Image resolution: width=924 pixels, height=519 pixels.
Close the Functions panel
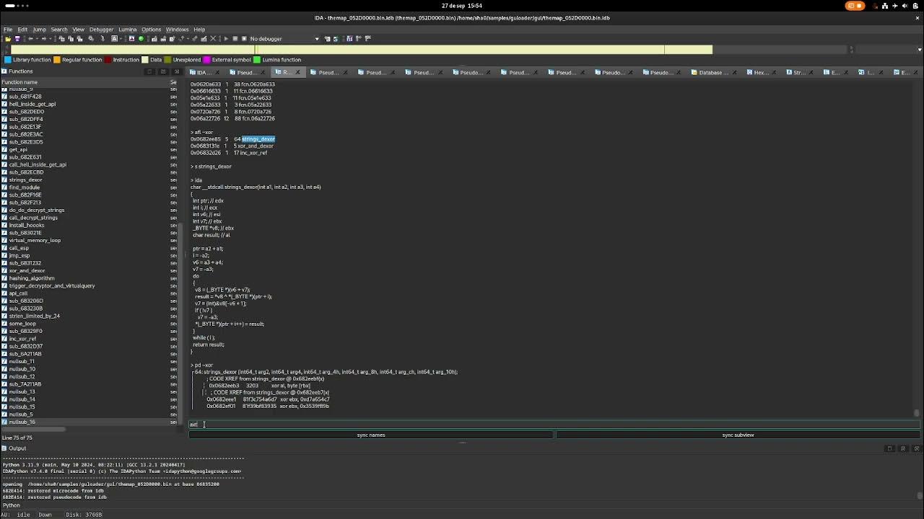click(175, 71)
